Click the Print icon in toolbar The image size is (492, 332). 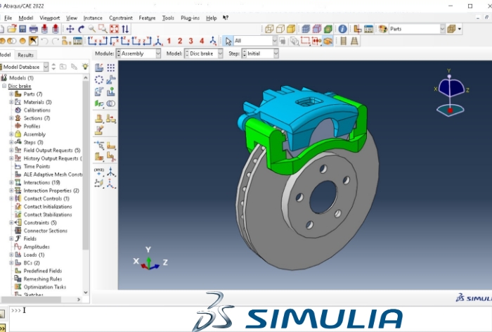click(34, 29)
